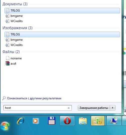Click bmgame settings-file icon in Изображения
Viewport: 126px width, 135px height.
(x=7, y=40)
